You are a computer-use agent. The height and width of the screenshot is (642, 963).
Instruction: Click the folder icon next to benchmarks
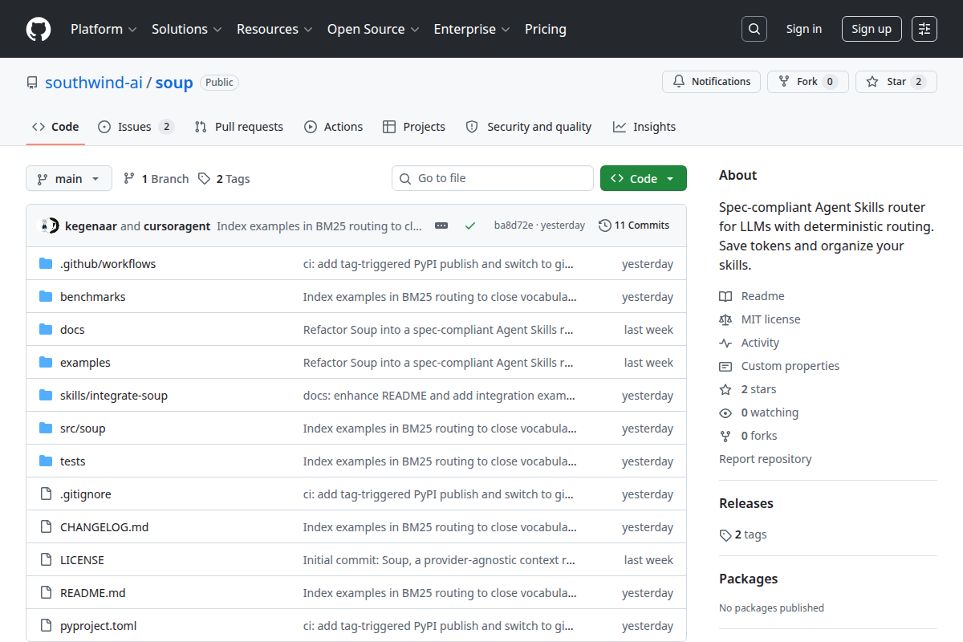point(46,297)
